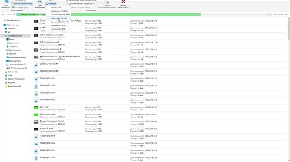Click thumbnail of 1. Вступление.mp4
This screenshot has width=290, height=162.
click(x=36, y=43)
